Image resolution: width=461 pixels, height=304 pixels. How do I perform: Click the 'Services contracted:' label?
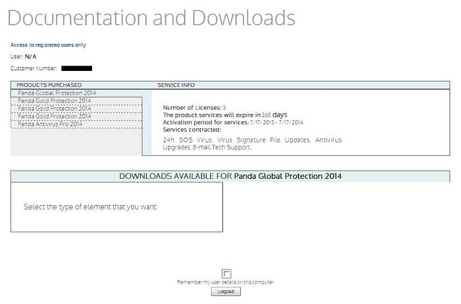pyautogui.click(x=192, y=129)
